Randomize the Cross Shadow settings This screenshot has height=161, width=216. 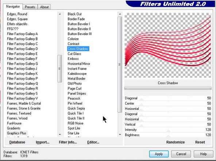coord(175,142)
